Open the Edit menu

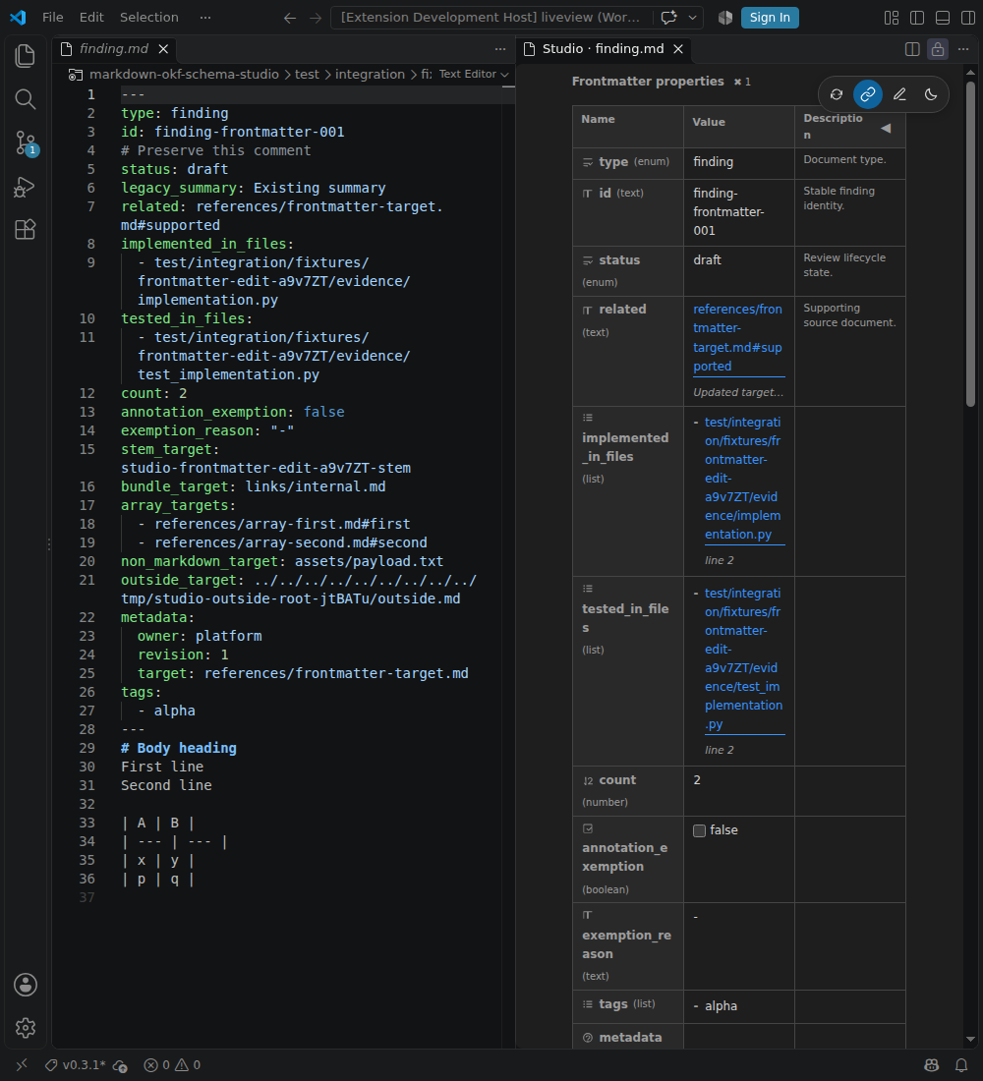[91, 18]
